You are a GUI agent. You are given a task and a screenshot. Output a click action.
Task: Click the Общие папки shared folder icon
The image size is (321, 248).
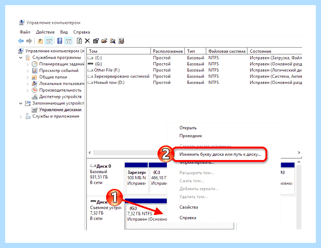pyautogui.click(x=34, y=77)
